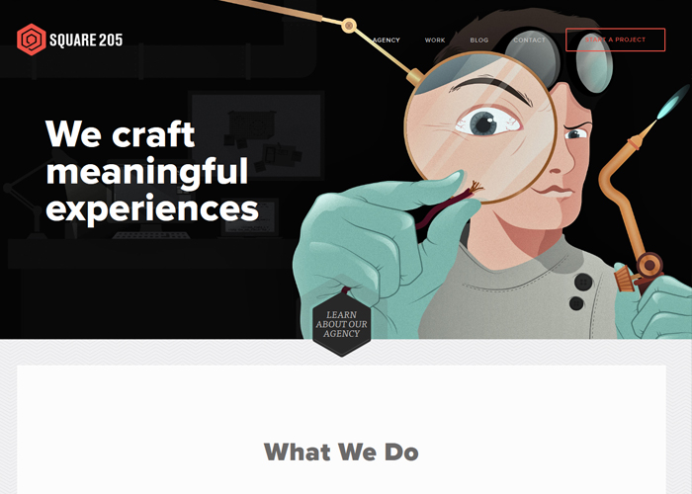Click the dim framed blueprint in the background

click(256, 135)
